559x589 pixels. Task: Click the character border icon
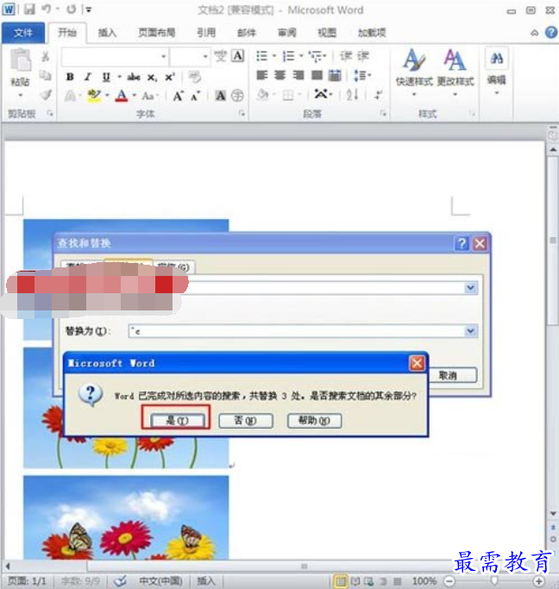point(238,56)
